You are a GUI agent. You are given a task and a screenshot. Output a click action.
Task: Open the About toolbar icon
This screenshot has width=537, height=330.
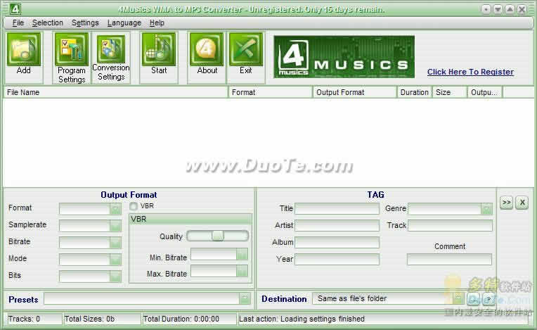pos(207,56)
